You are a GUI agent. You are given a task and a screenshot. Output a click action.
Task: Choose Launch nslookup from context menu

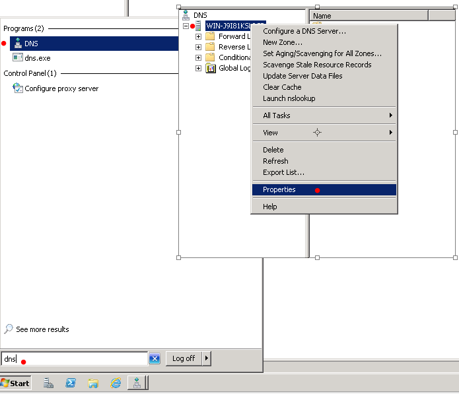[x=324, y=98]
